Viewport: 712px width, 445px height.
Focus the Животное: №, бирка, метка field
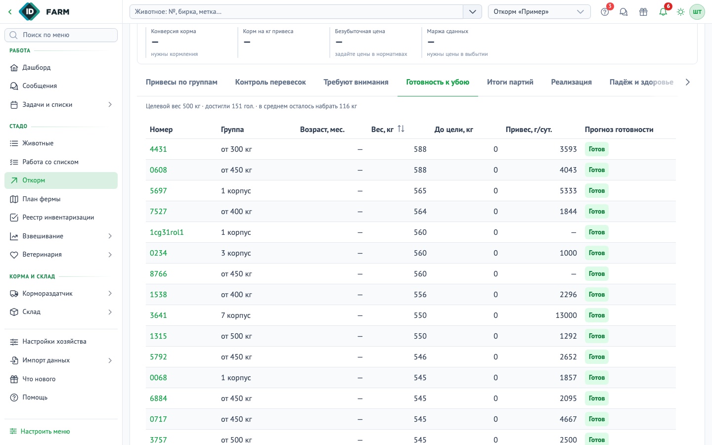[296, 12]
